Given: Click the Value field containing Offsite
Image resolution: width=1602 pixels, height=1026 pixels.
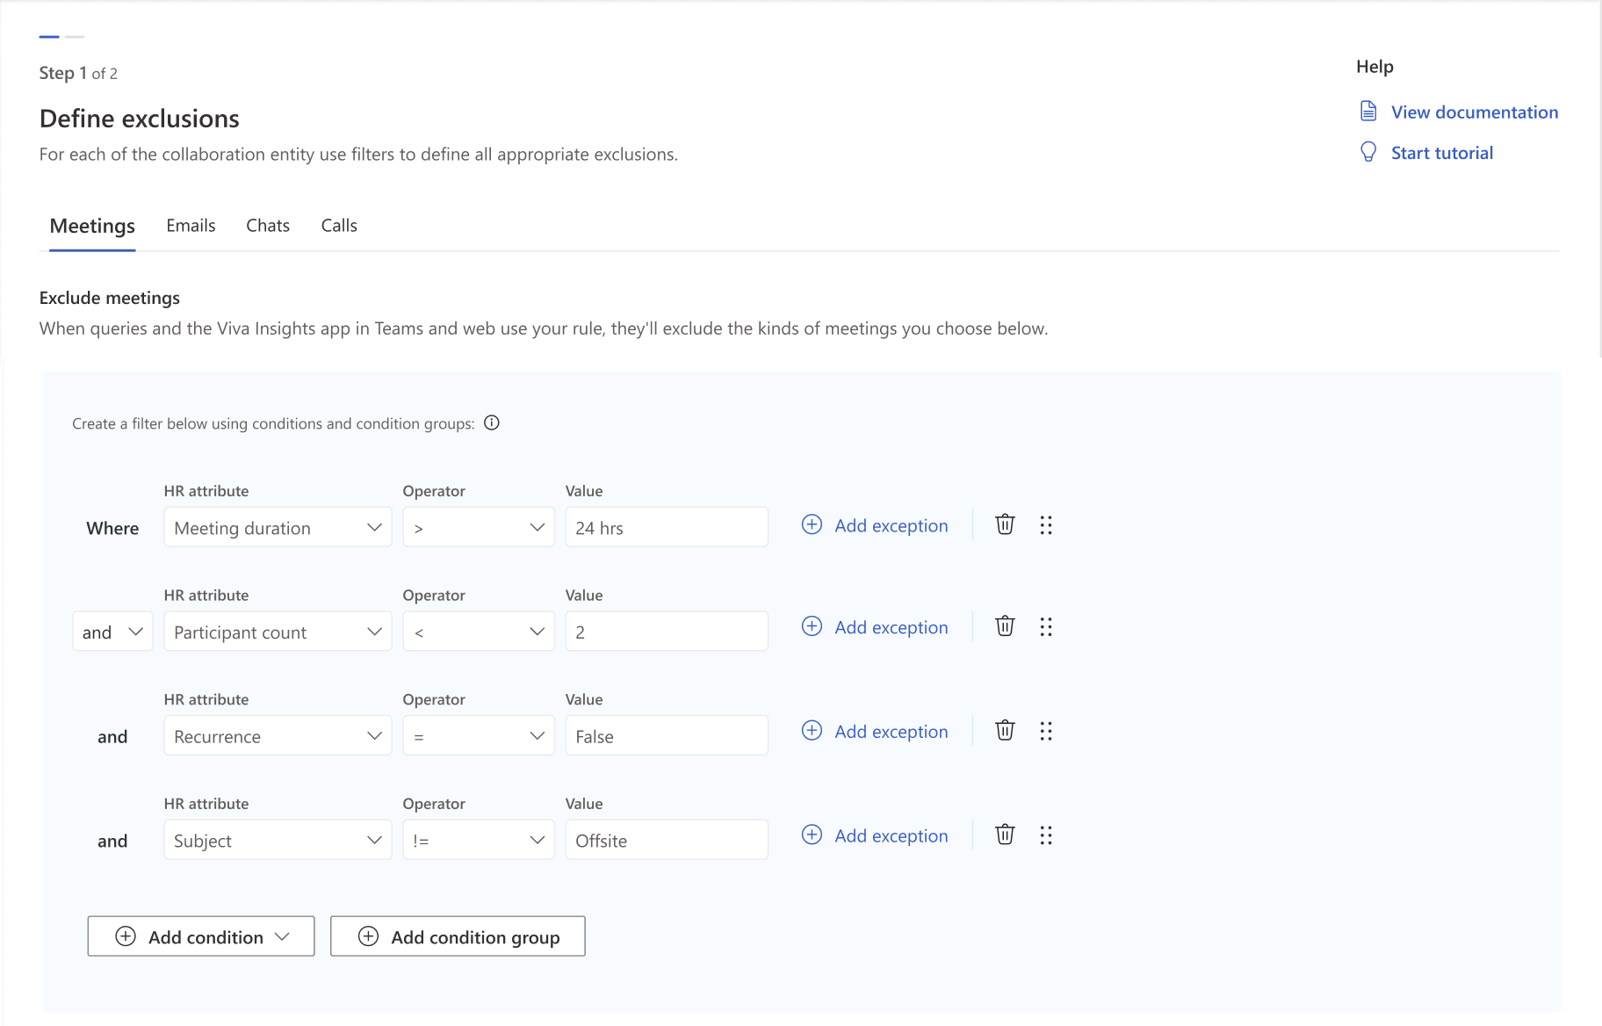Looking at the screenshot, I should (x=667, y=841).
